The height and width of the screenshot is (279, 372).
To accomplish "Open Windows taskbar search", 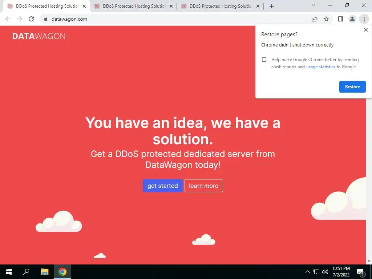I will (26, 272).
